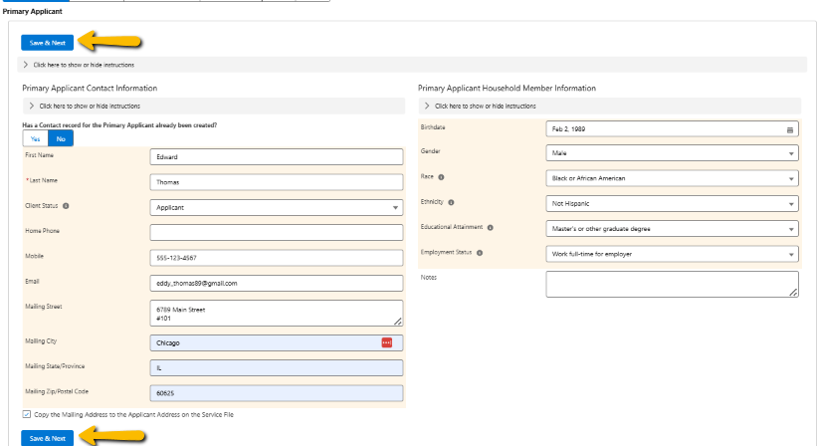This screenshot has height=446, width=817.
Task: Select Yes for existing Contact record
Action: point(35,138)
